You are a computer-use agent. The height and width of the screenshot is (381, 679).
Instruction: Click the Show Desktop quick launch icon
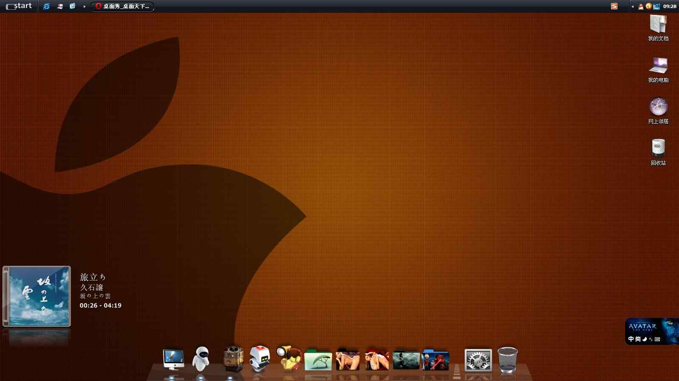point(60,6)
